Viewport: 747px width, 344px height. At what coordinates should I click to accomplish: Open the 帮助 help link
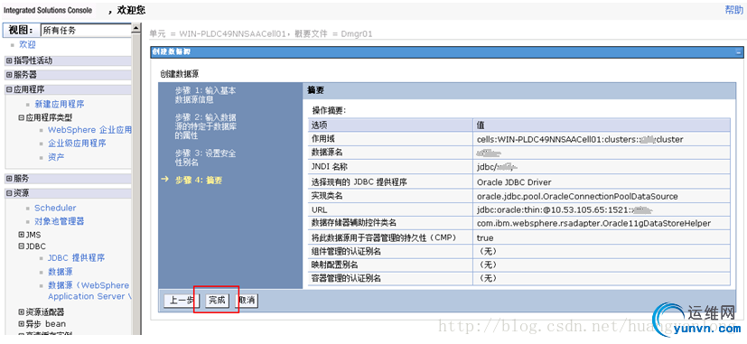coord(733,10)
